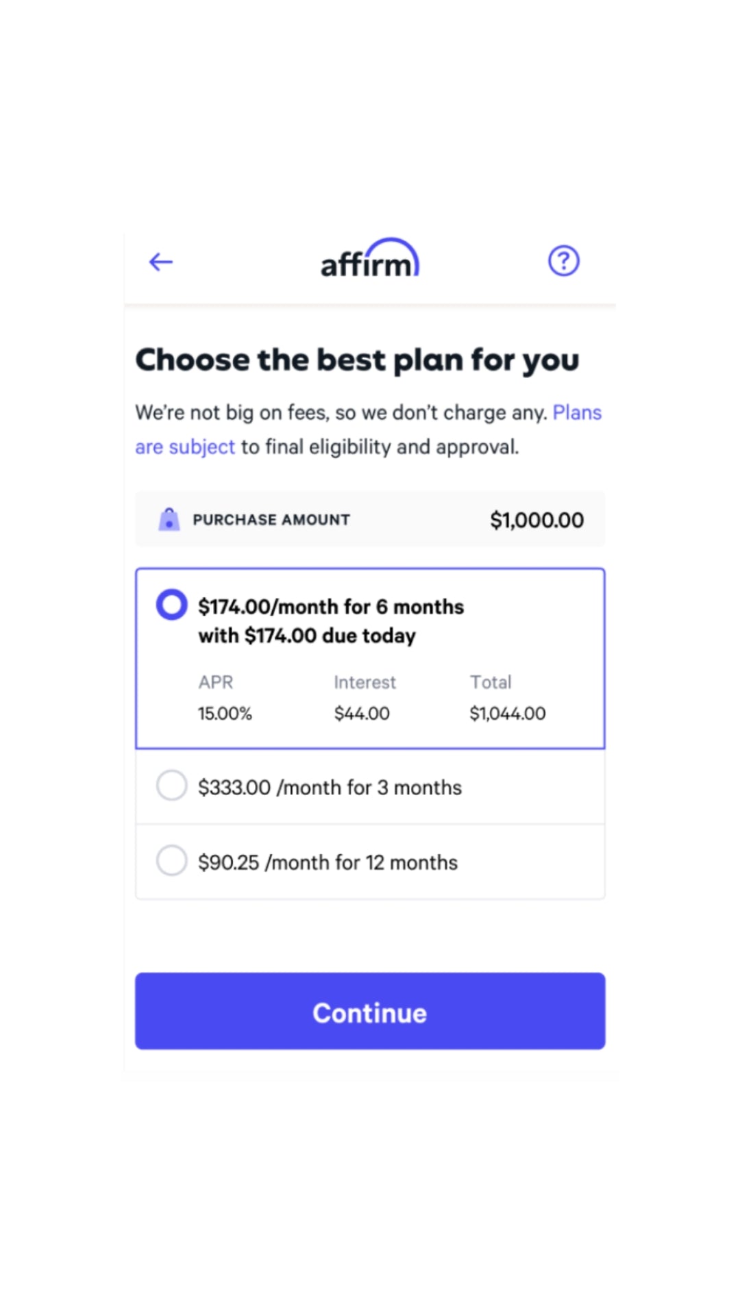Click the $44.00 interest value
The height and width of the screenshot is (1315, 740).
click(362, 714)
